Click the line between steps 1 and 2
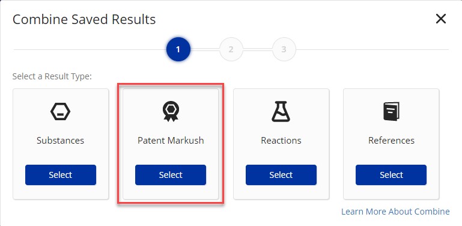 pos(205,49)
